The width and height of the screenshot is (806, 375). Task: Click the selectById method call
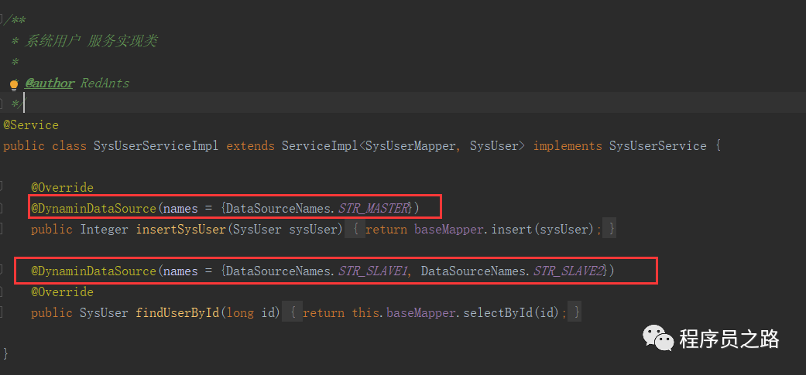click(498, 312)
